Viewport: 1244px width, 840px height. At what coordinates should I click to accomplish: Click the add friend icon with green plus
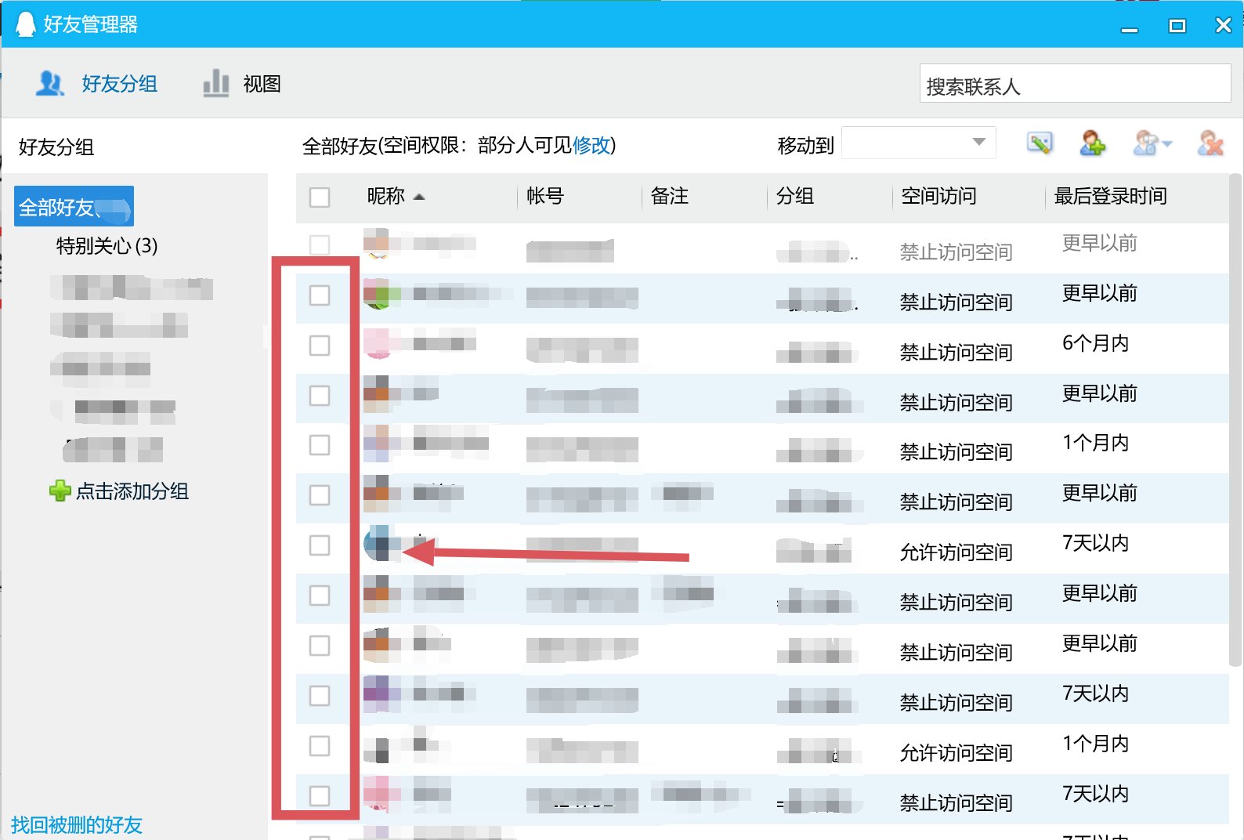click(1093, 143)
